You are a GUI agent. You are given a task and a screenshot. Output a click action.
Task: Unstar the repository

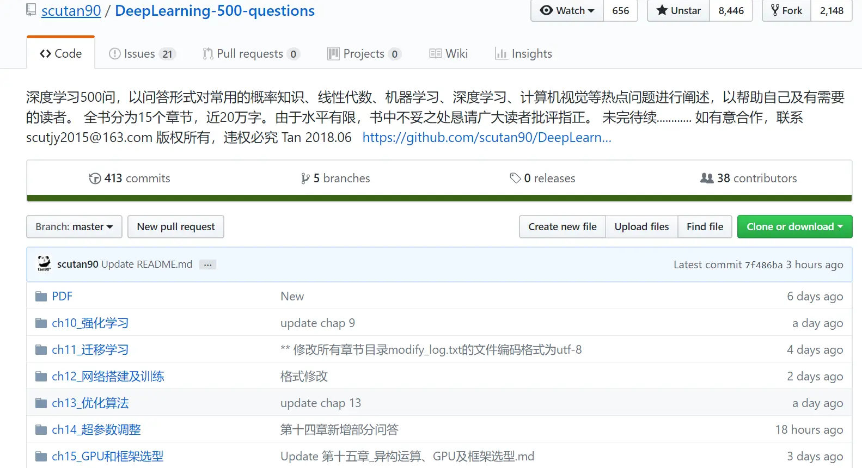[x=678, y=10]
